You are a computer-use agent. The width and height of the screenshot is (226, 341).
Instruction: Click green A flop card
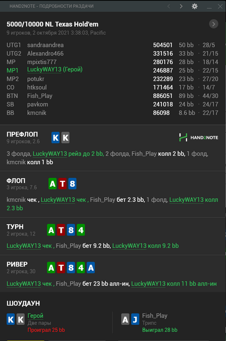[x=52, y=184]
